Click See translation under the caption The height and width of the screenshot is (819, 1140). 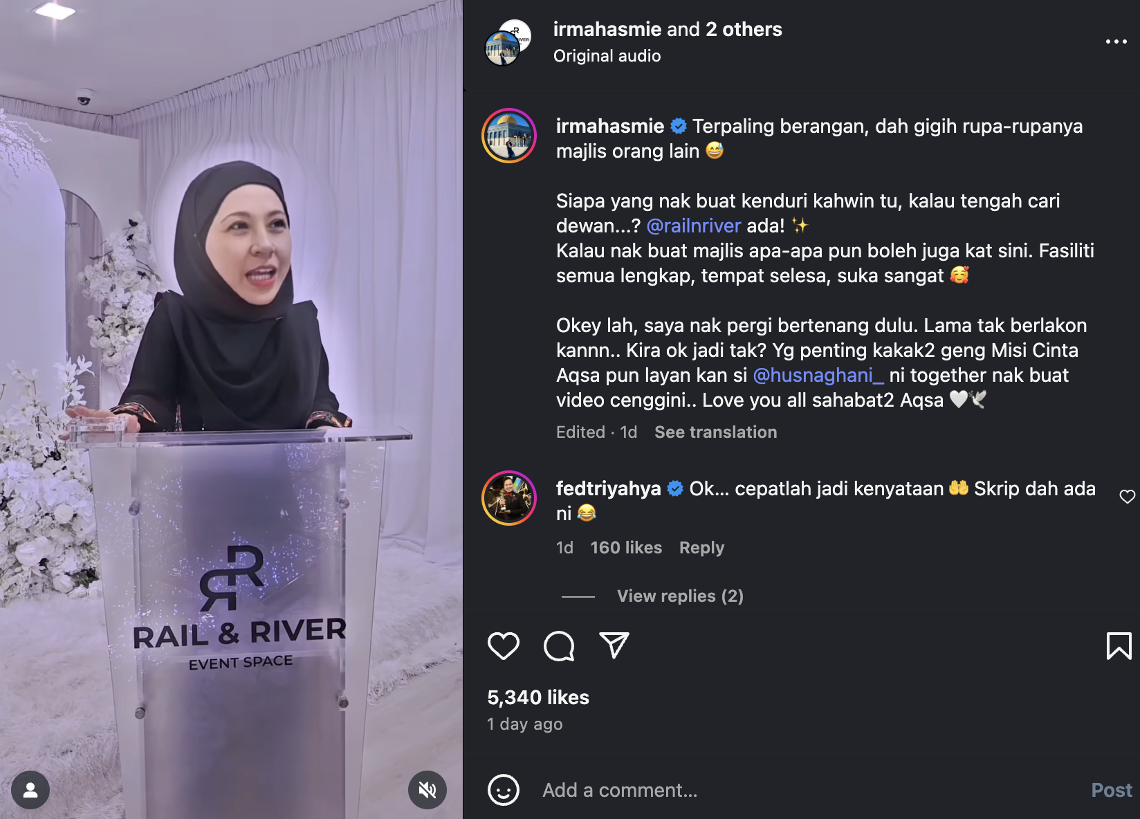pos(716,432)
